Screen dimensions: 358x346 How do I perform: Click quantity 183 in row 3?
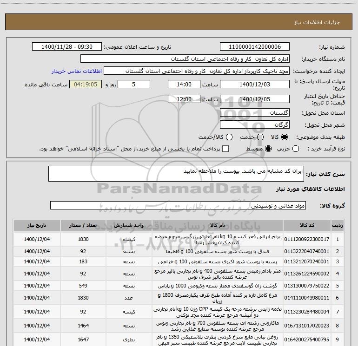83,261
